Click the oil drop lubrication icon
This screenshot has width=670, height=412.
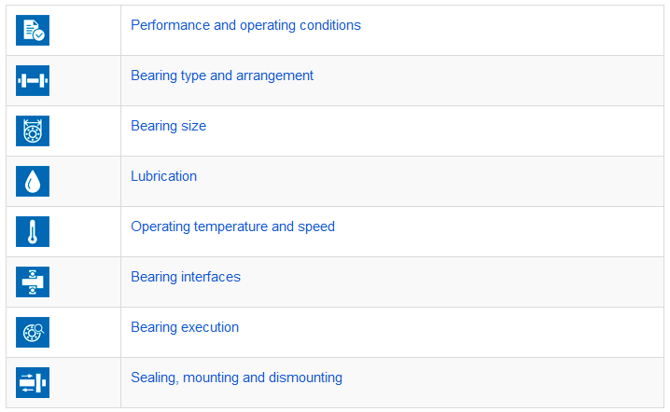[x=33, y=182]
